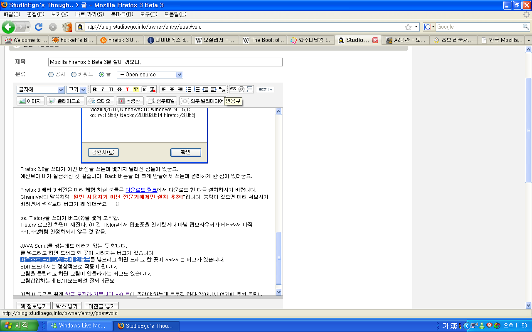Apply strikethrough formatting
Viewport: 532px width, 332px height.
click(119, 90)
